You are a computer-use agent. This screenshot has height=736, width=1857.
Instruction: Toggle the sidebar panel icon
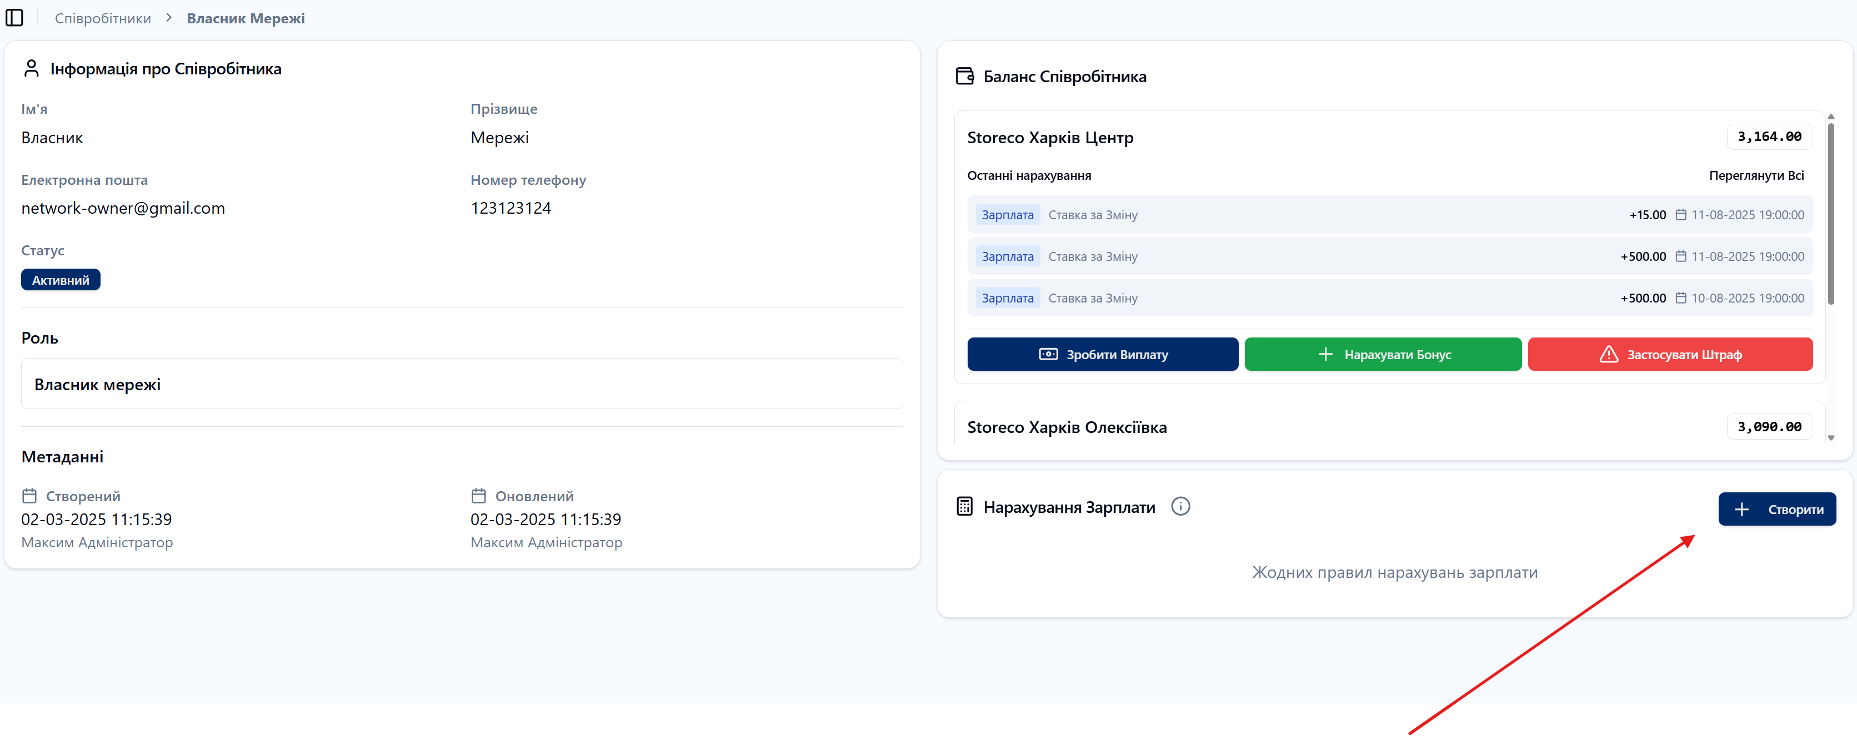[x=14, y=18]
